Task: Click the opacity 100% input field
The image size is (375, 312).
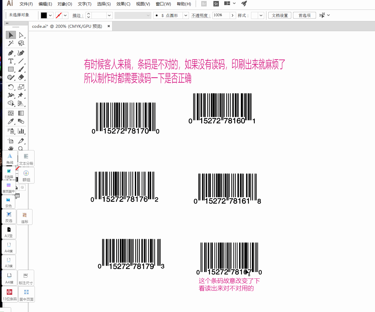Action: pyautogui.click(x=221, y=15)
